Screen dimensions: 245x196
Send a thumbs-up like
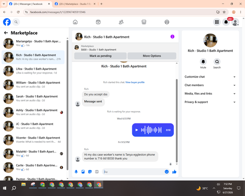(174, 171)
